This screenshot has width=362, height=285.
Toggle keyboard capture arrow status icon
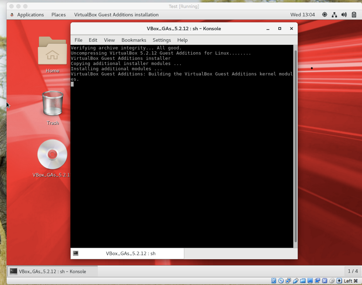338,280
